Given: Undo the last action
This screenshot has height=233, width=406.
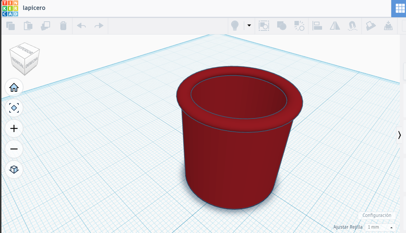Looking at the screenshot, I should pos(81,26).
